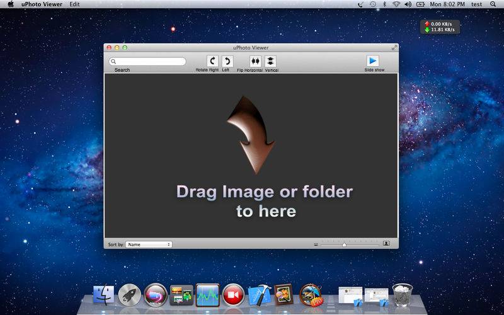
Task: Flip the image vertically
Action: coord(271,61)
